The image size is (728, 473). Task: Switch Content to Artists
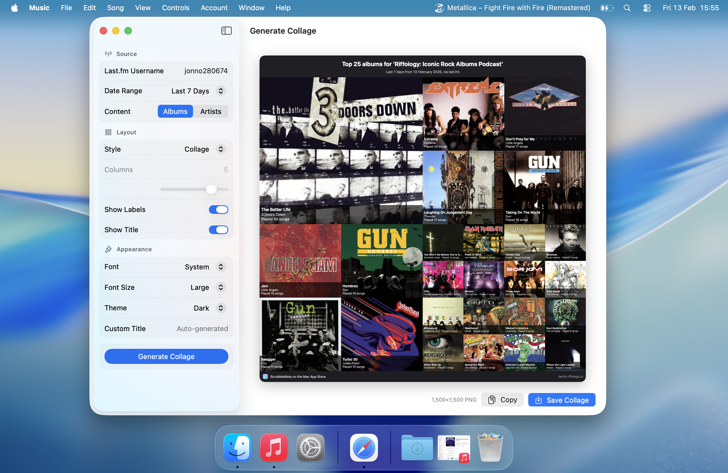click(x=211, y=111)
